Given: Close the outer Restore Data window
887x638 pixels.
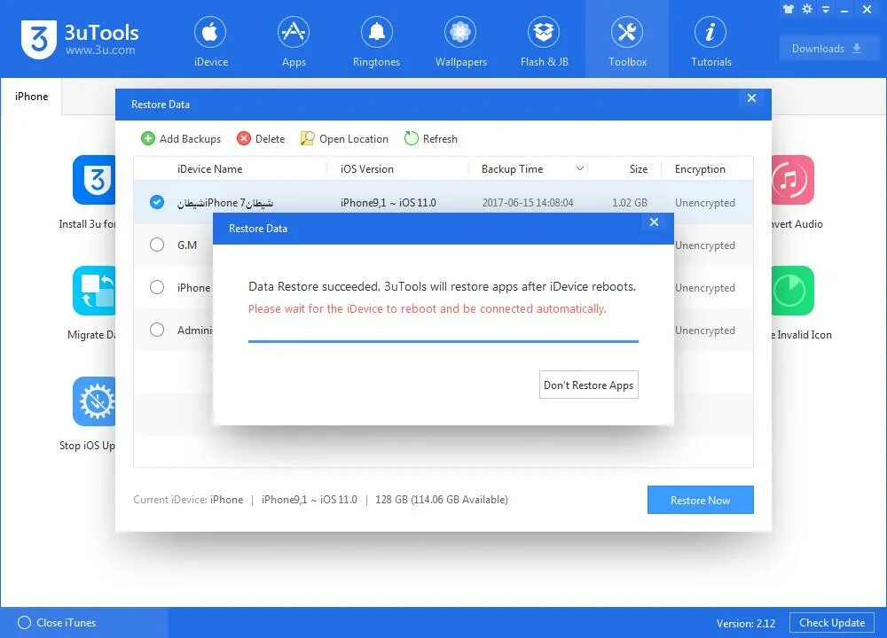Looking at the screenshot, I should click(751, 97).
